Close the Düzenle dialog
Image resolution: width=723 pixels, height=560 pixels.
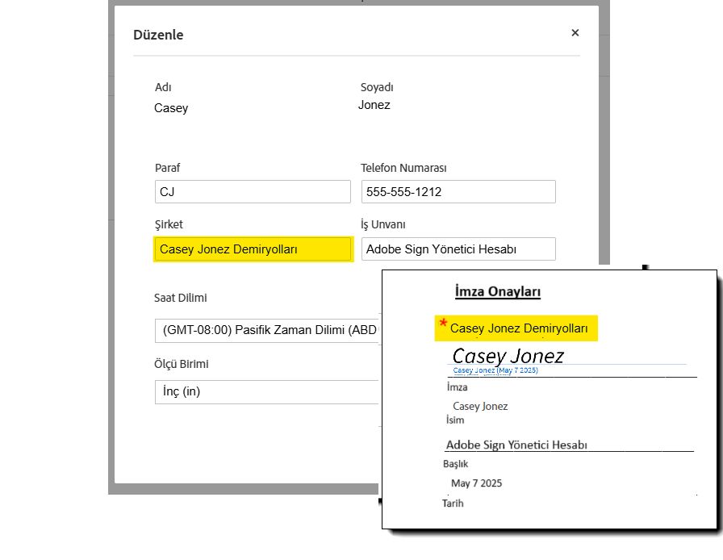pyautogui.click(x=575, y=33)
